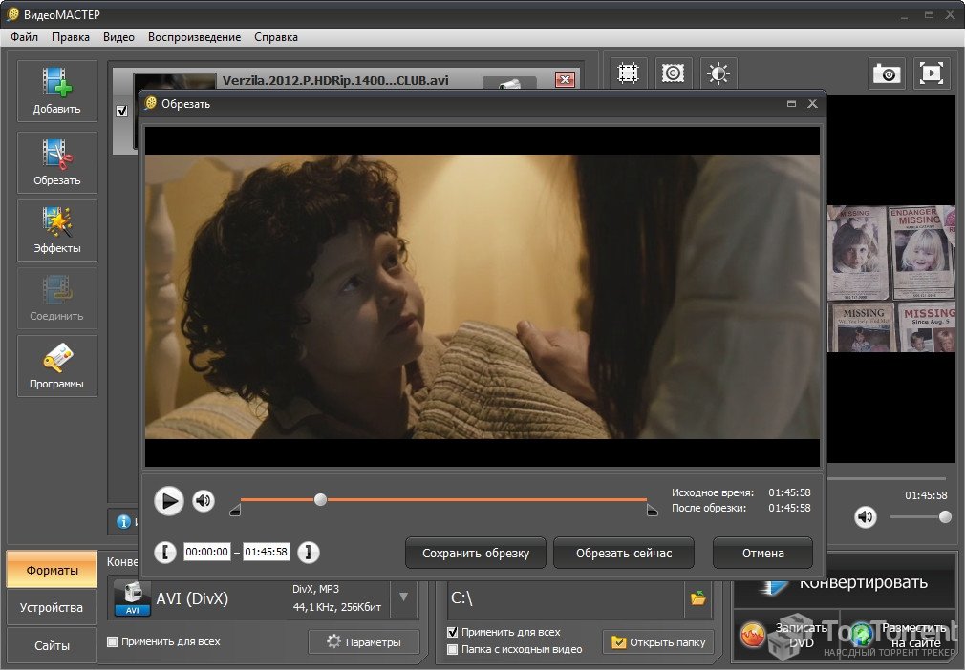
Task: Click the Сохранить обрезку button
Action: [x=475, y=553]
